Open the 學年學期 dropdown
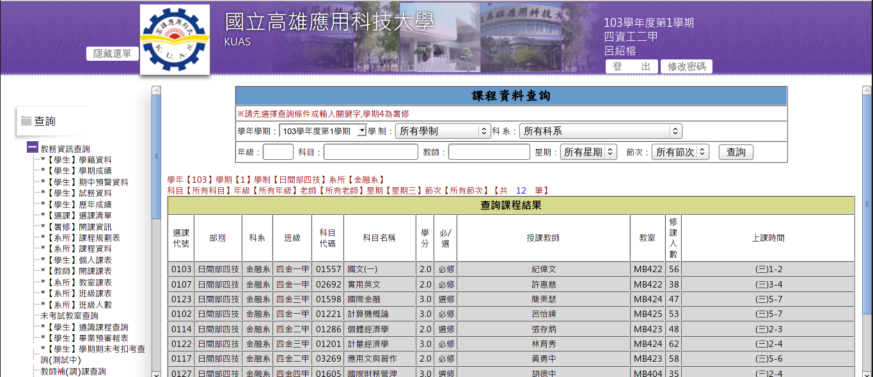The width and height of the screenshot is (873, 377). pyautogui.click(x=323, y=131)
